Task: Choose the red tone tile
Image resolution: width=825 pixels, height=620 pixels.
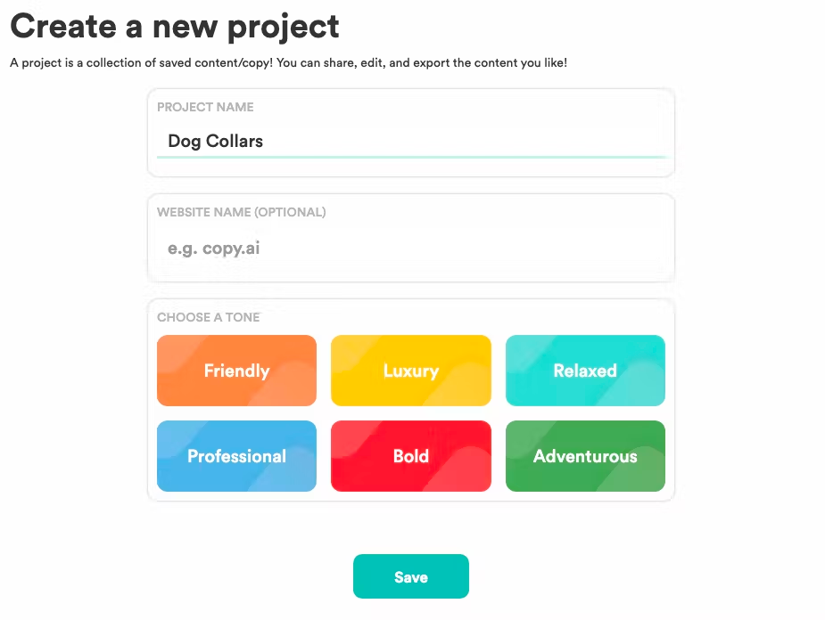Action: pos(410,456)
